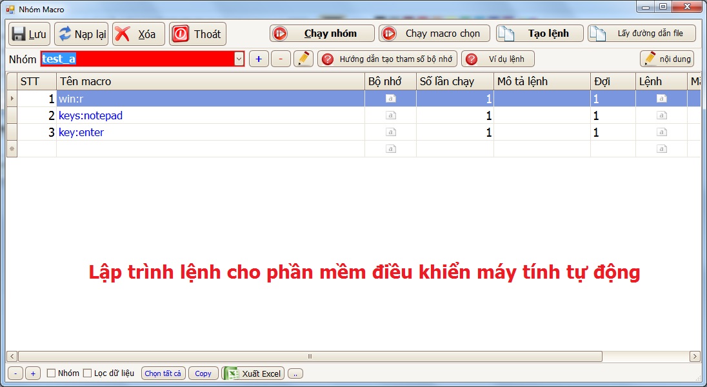Click the + button beside group dropdown
This screenshot has width=707, height=387.
point(258,59)
